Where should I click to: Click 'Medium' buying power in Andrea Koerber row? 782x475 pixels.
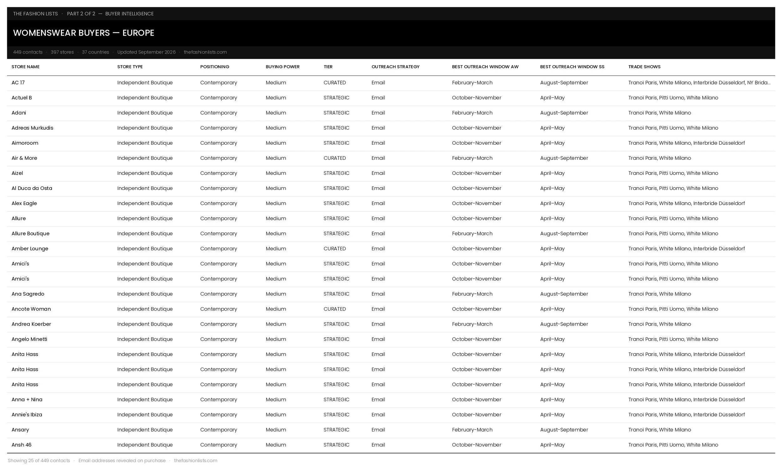coord(276,324)
